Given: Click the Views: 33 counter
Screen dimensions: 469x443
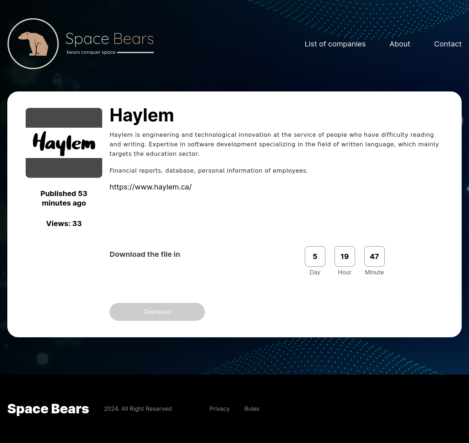Looking at the screenshot, I should 64,224.
